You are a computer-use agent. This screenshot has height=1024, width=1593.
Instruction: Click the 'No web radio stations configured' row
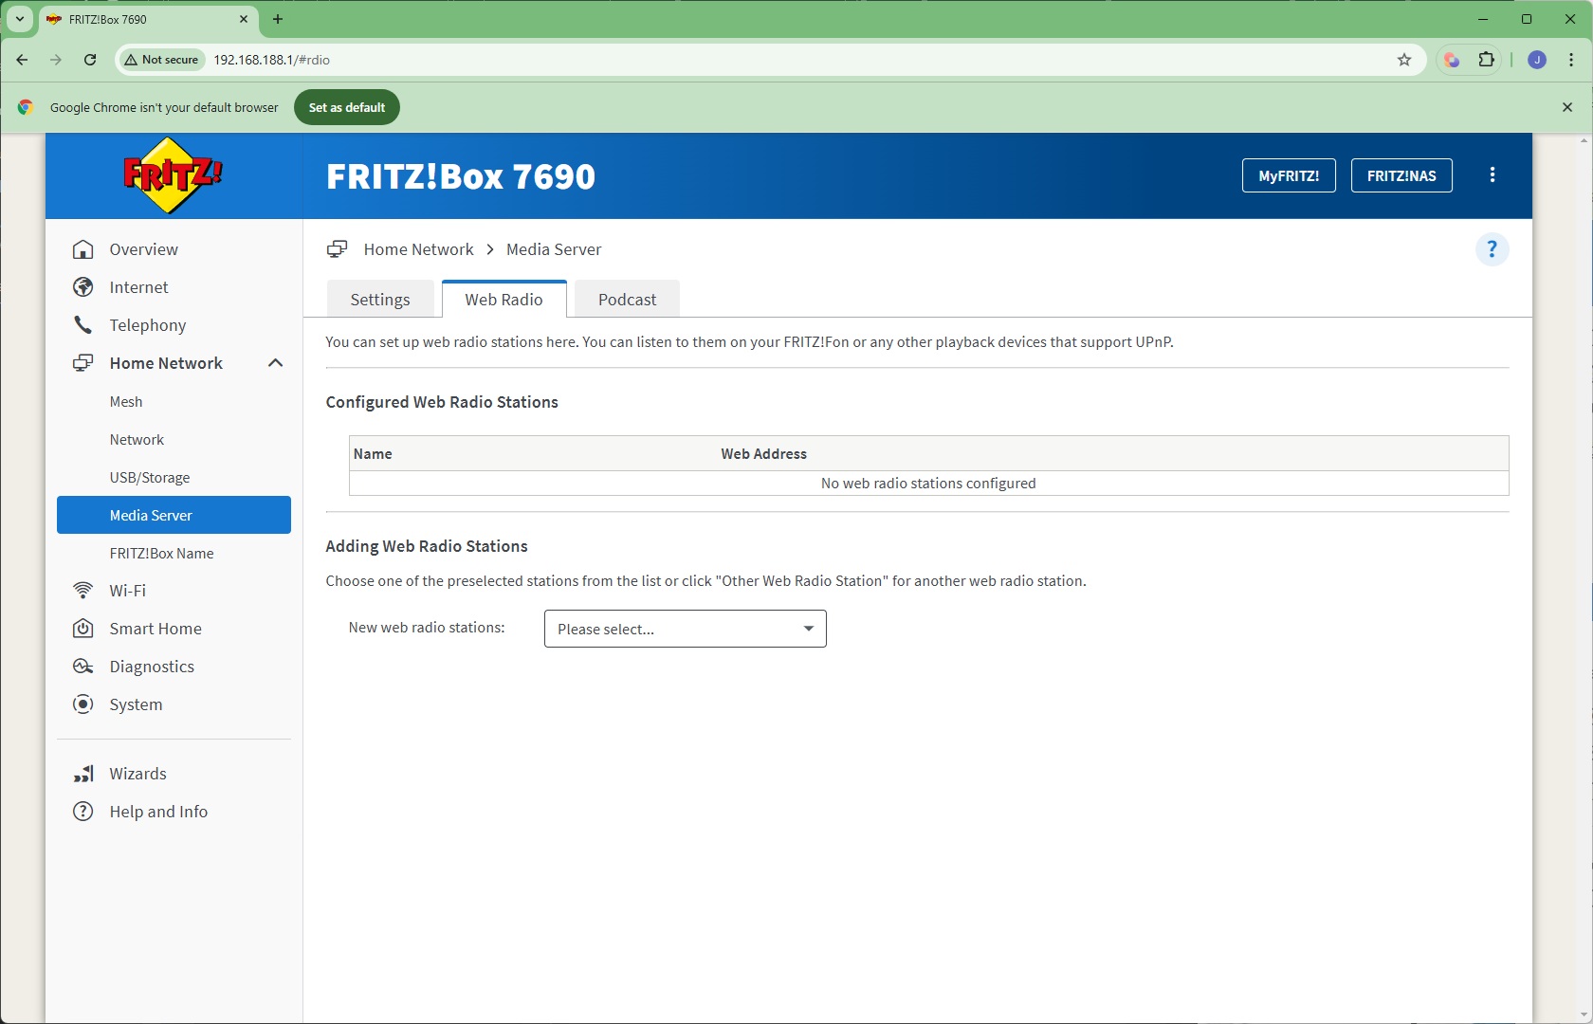(928, 484)
